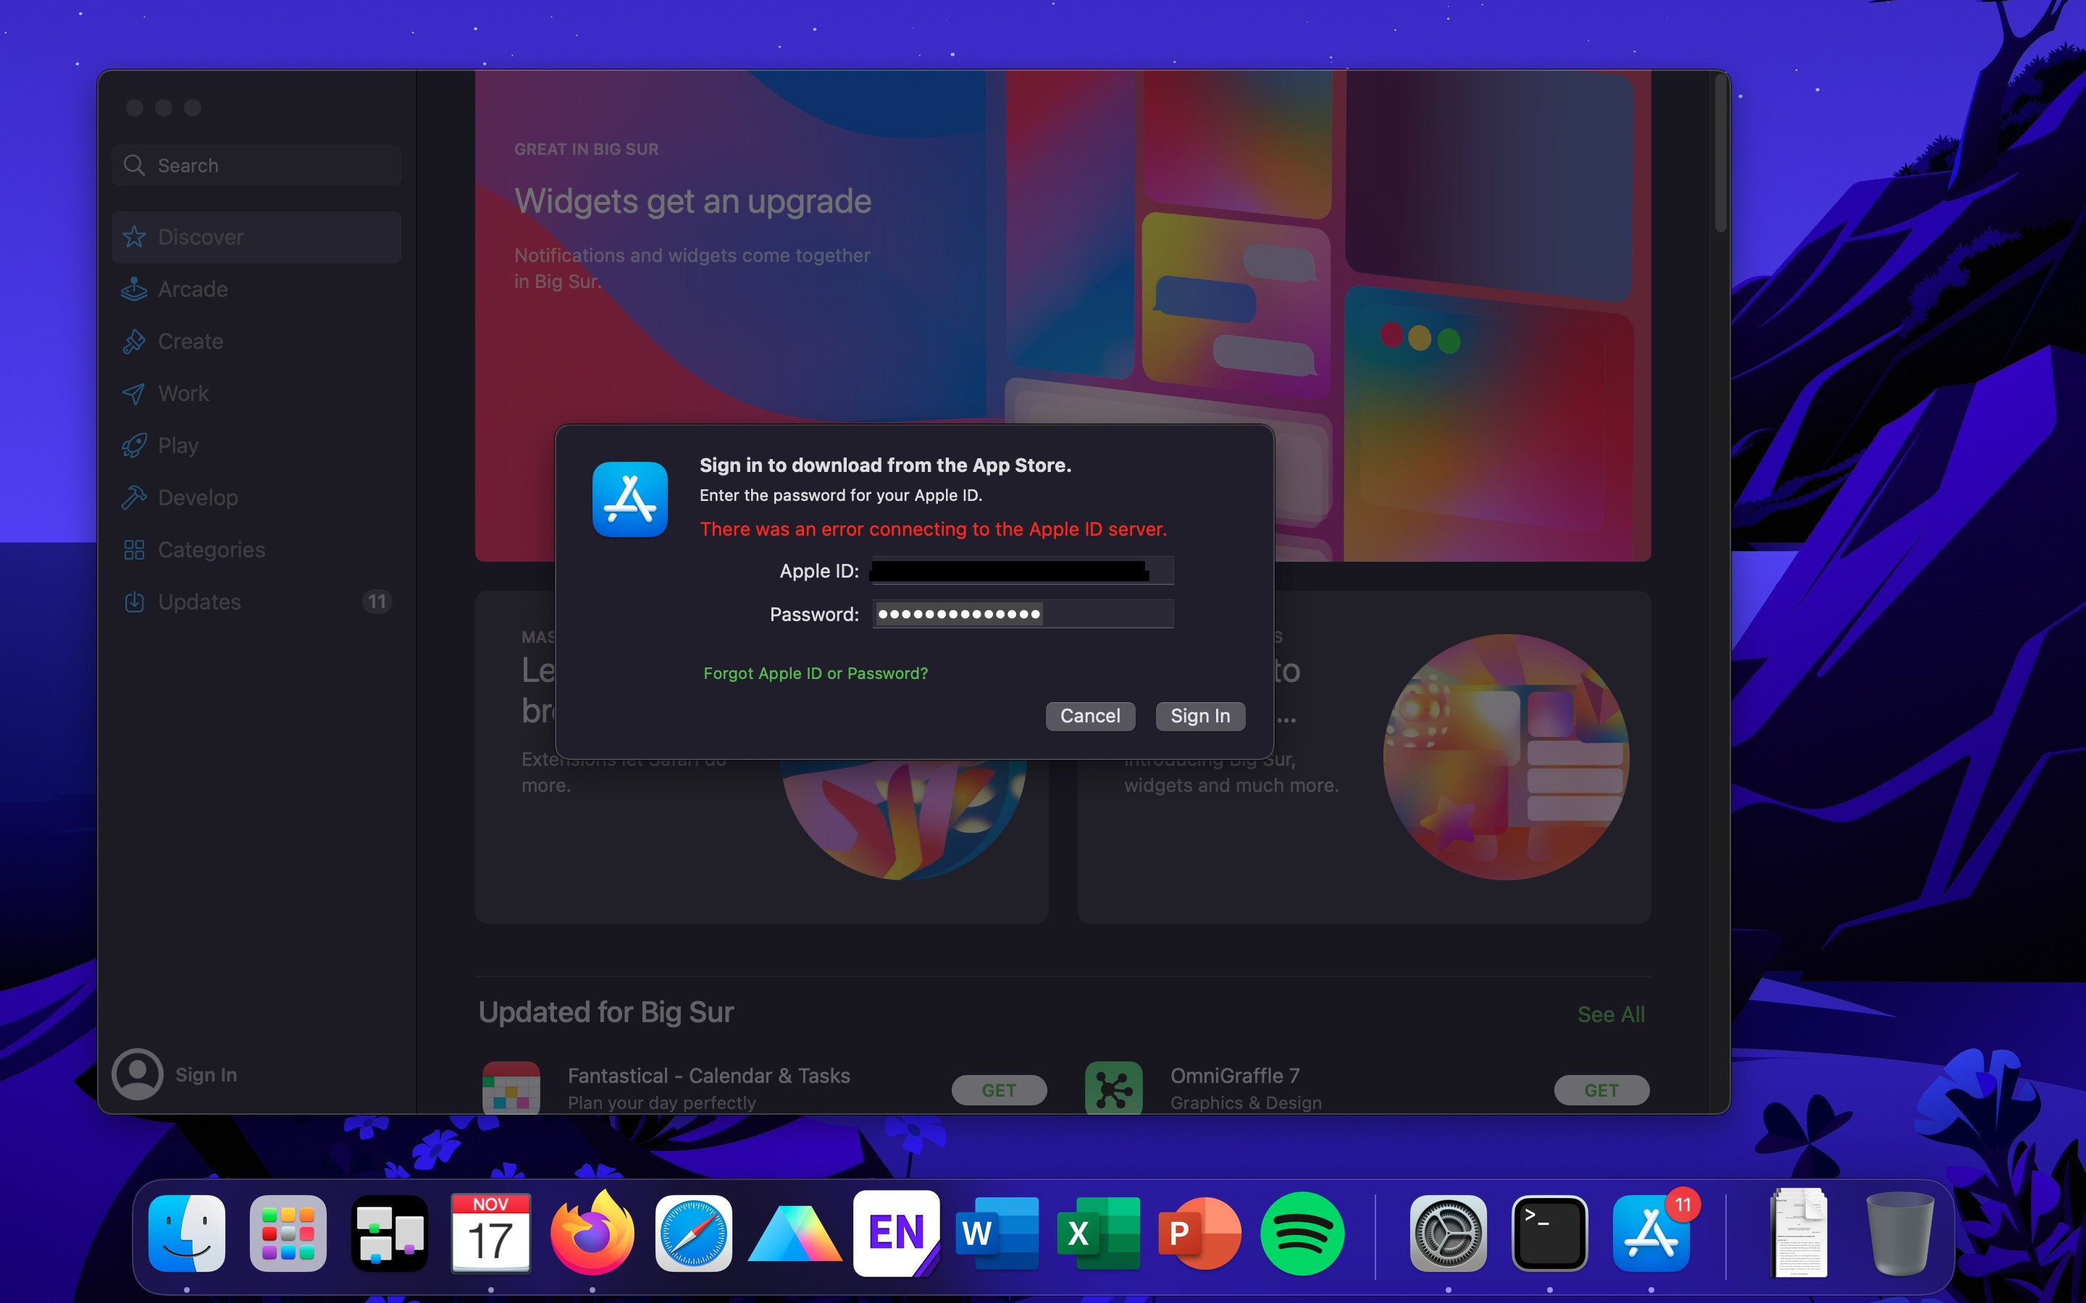Select Arcade in the sidebar
2086x1303 pixels.
pos(192,289)
